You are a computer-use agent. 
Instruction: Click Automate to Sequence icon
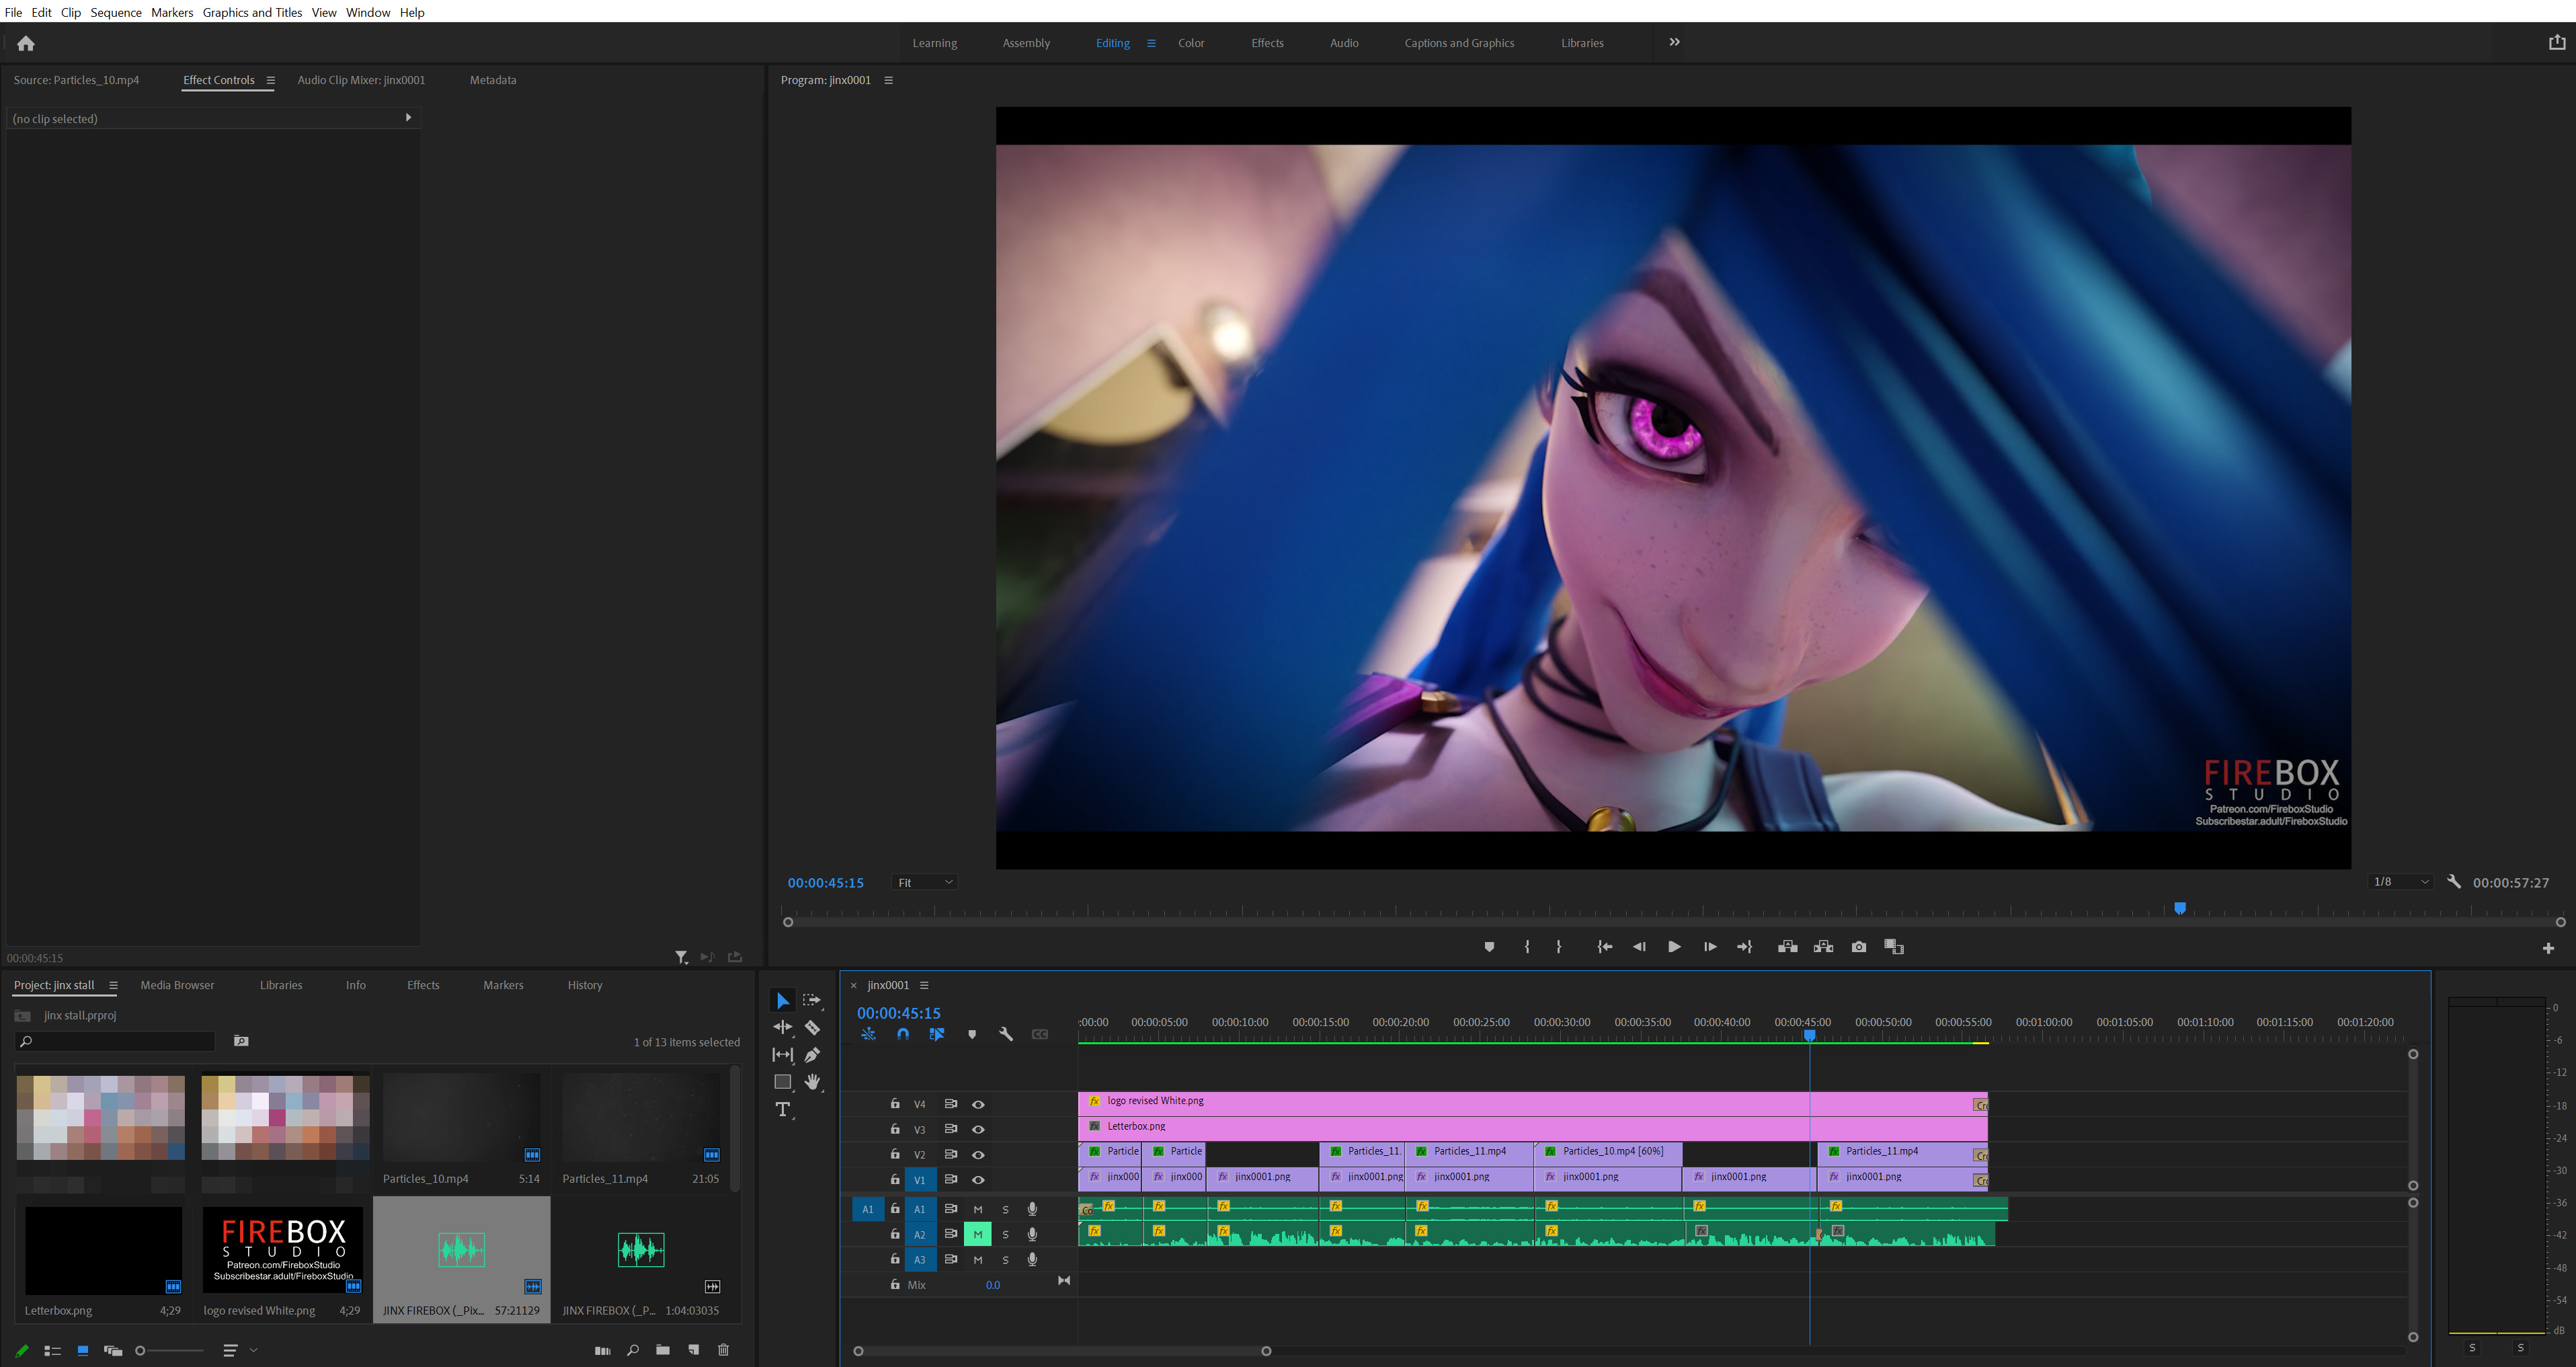(x=603, y=1350)
